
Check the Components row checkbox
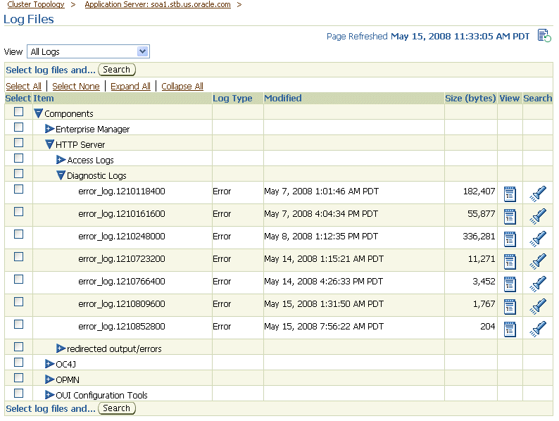[x=18, y=111]
